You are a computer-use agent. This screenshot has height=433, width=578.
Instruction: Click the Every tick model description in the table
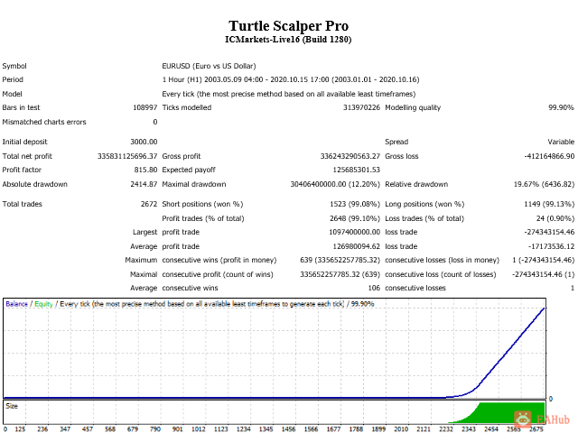click(x=289, y=94)
